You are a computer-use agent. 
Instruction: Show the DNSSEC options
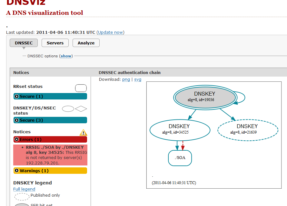click(66, 56)
